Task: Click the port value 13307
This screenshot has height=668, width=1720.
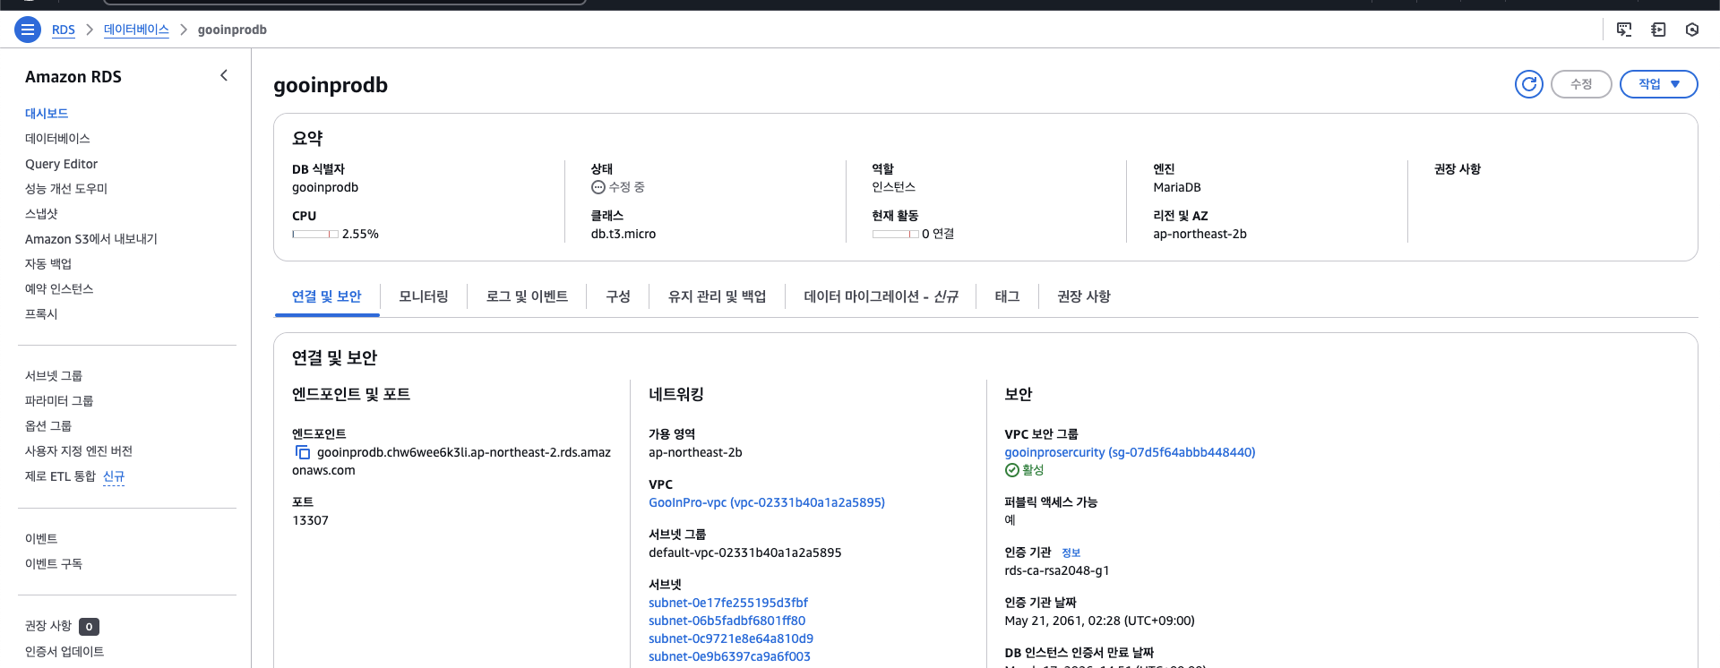Action: 310,520
